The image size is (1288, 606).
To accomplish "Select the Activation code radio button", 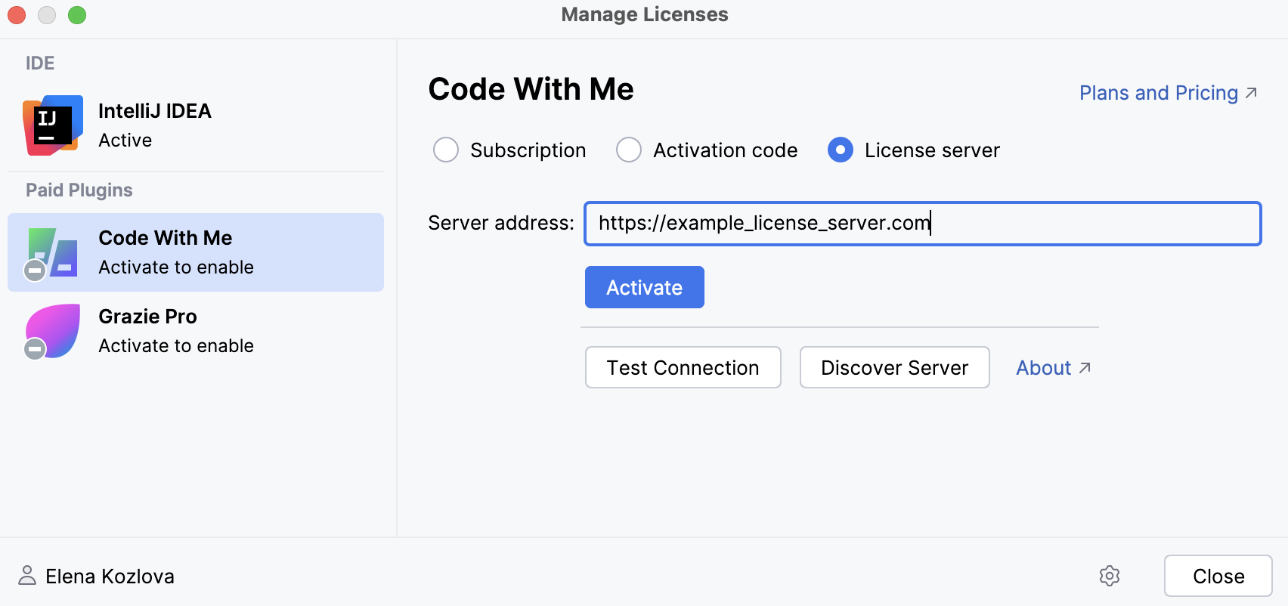I will (x=629, y=150).
